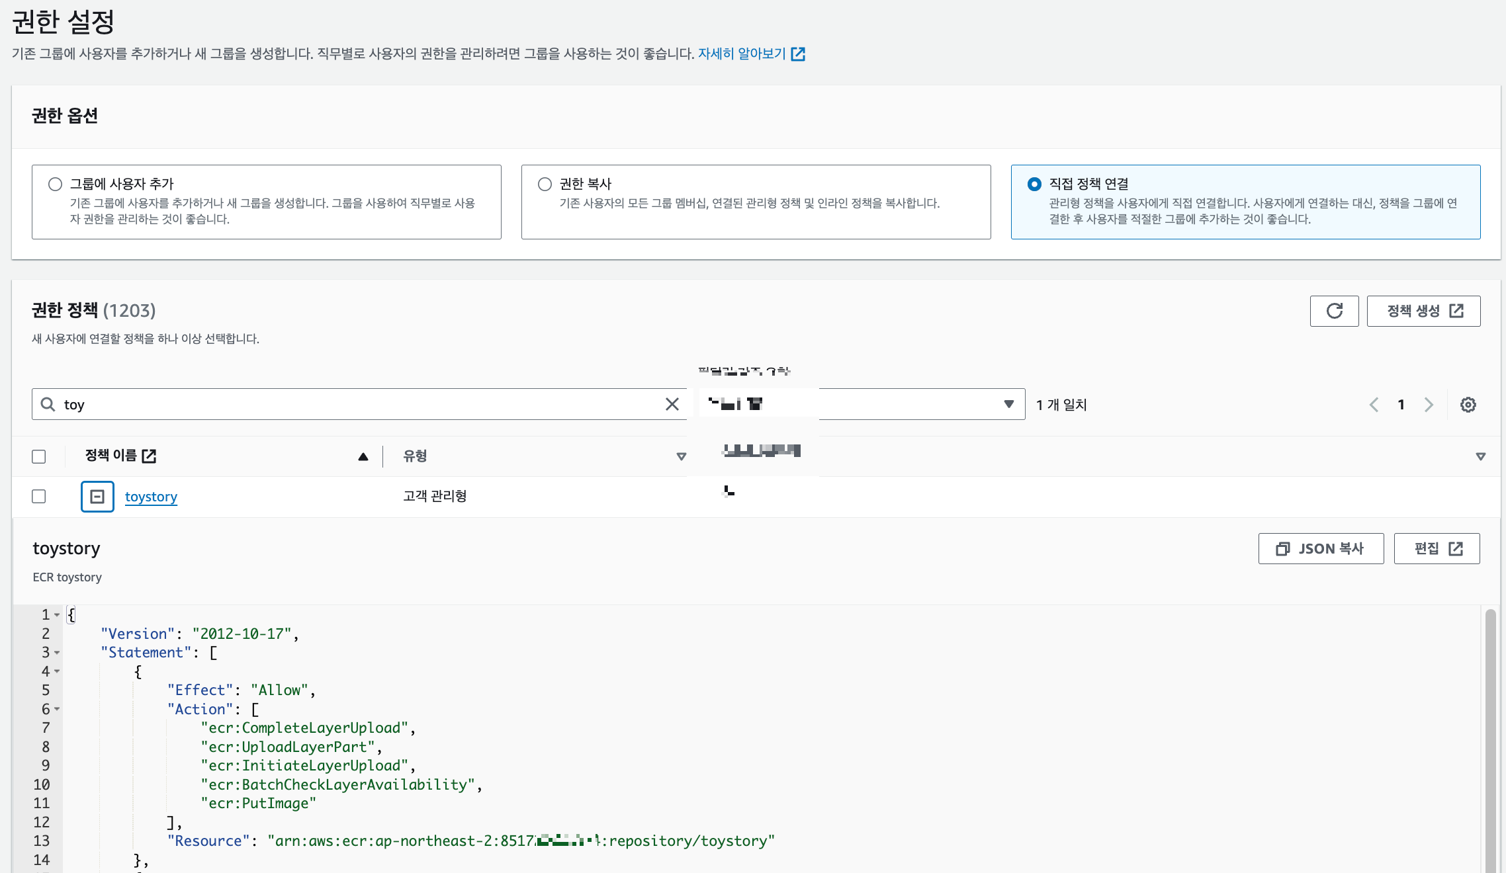
Task: Click the policy name external link icon
Action: point(150,456)
